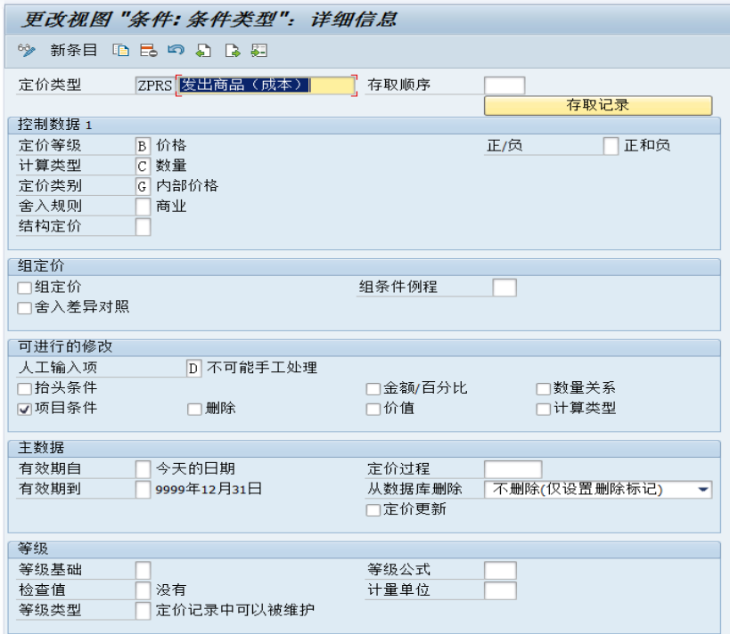The width and height of the screenshot is (730, 634).
Task: Enable the 定价更新 checkbox
Action: (373, 510)
